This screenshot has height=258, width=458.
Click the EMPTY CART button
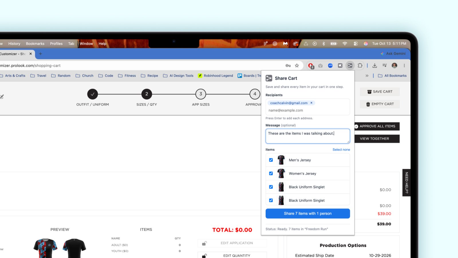click(380, 104)
